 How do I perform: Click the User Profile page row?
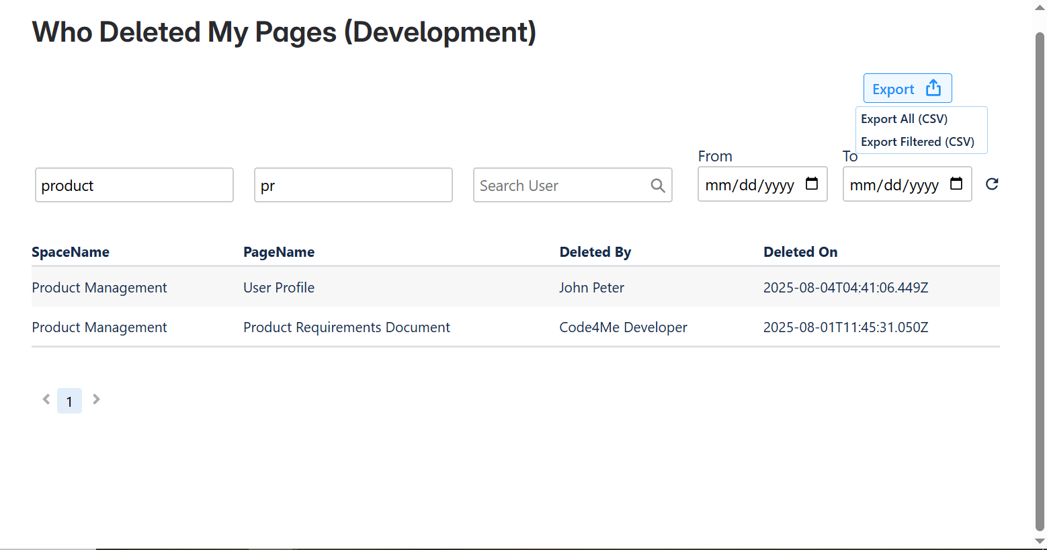pyautogui.click(x=279, y=288)
